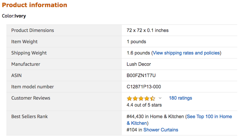Click the ASIN value B00FZN1T7U
The height and width of the screenshot is (139, 242).
[141, 75]
